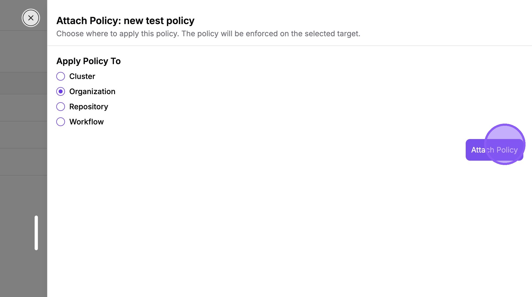Click 'new test policy' name in header
Image resolution: width=532 pixels, height=297 pixels.
[159, 21]
